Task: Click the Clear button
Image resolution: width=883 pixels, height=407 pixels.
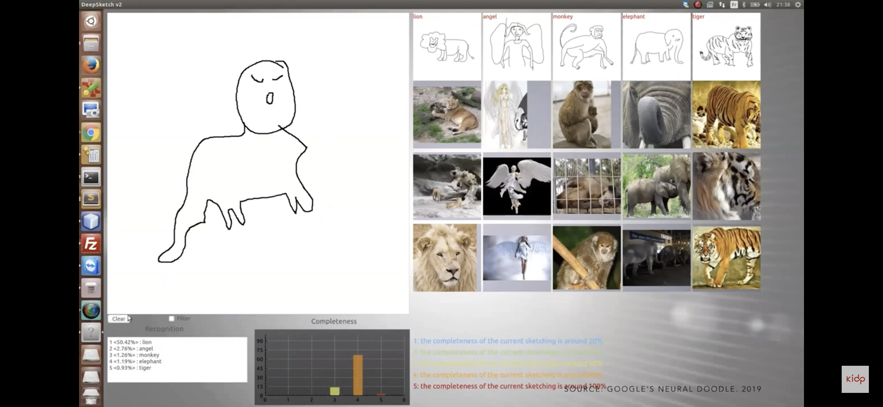Action: click(x=119, y=319)
